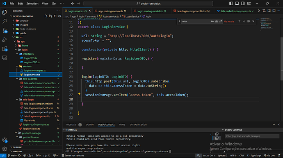
Task: Toggle Match Case in find widget
Action: [212, 21]
